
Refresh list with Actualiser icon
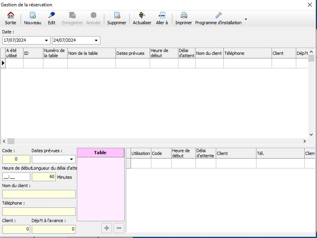point(142,15)
